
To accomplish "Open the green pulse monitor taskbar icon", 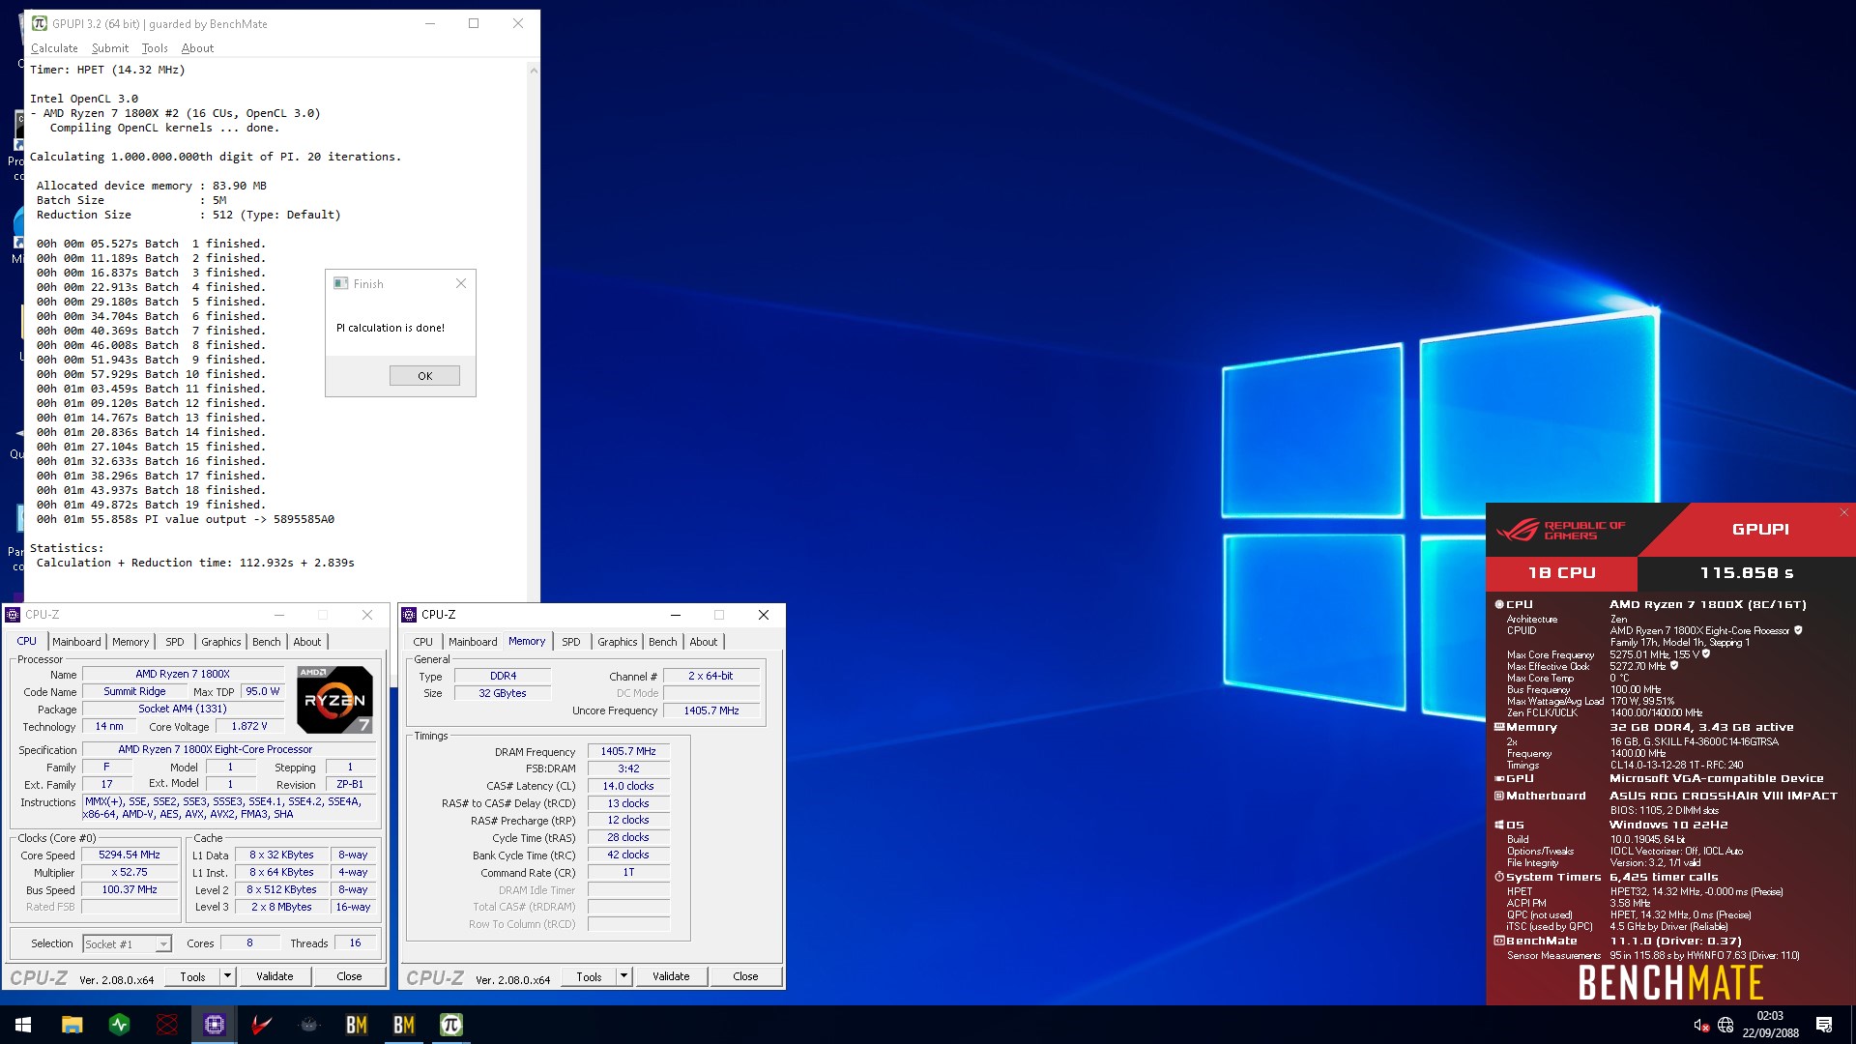I will (x=119, y=1025).
